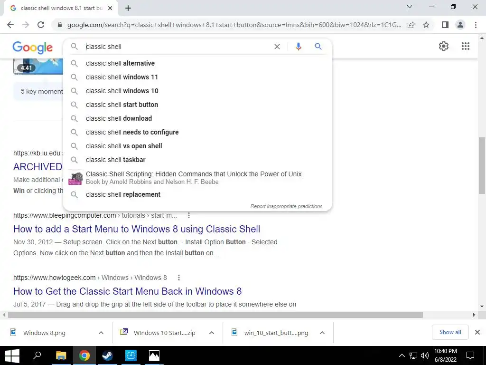Close the classic shell search tab
The width and height of the screenshot is (486, 365).
click(110, 8)
